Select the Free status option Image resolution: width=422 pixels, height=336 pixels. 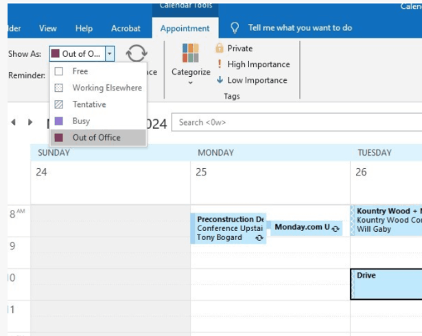[x=98, y=71]
